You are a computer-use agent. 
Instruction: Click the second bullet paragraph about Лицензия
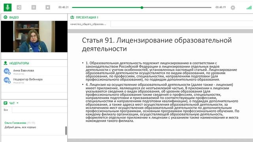(x=162, y=103)
